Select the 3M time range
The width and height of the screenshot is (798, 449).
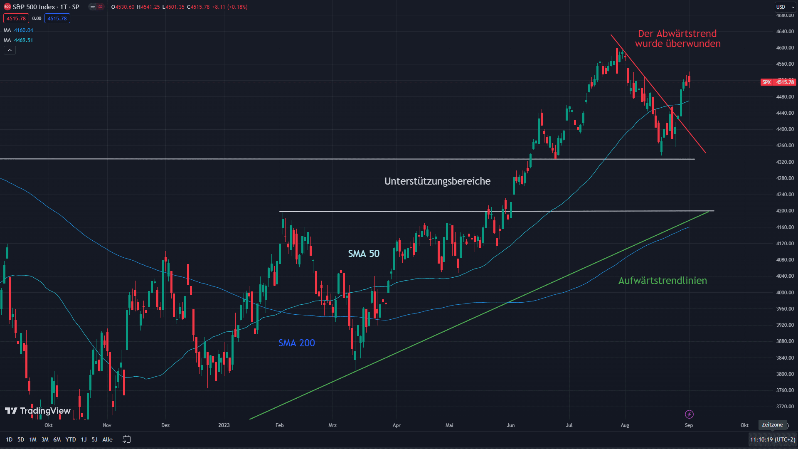coord(45,439)
